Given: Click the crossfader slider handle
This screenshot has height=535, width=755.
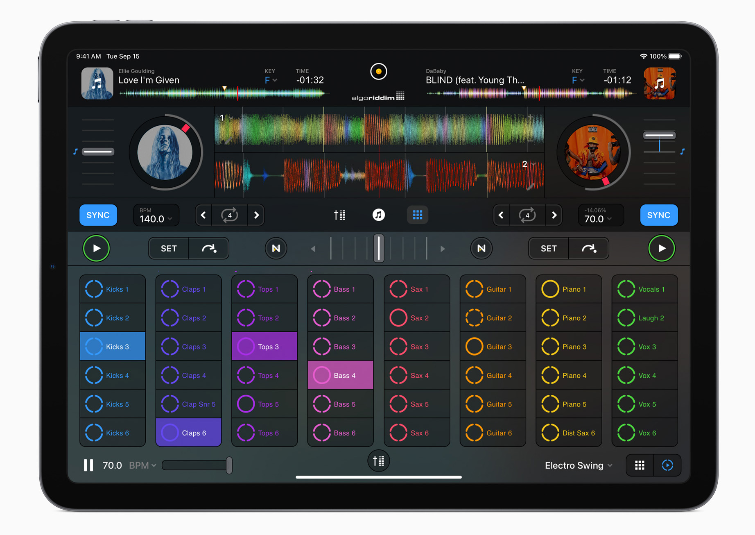Looking at the screenshot, I should [x=378, y=248].
